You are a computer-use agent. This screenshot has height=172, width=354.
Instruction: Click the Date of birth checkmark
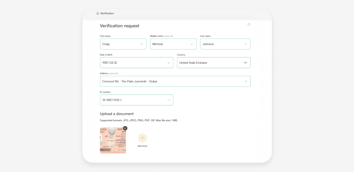[x=169, y=63]
